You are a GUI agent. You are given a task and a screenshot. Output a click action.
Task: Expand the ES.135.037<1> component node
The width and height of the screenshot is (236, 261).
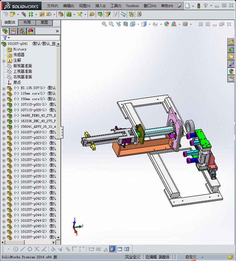point(4,89)
